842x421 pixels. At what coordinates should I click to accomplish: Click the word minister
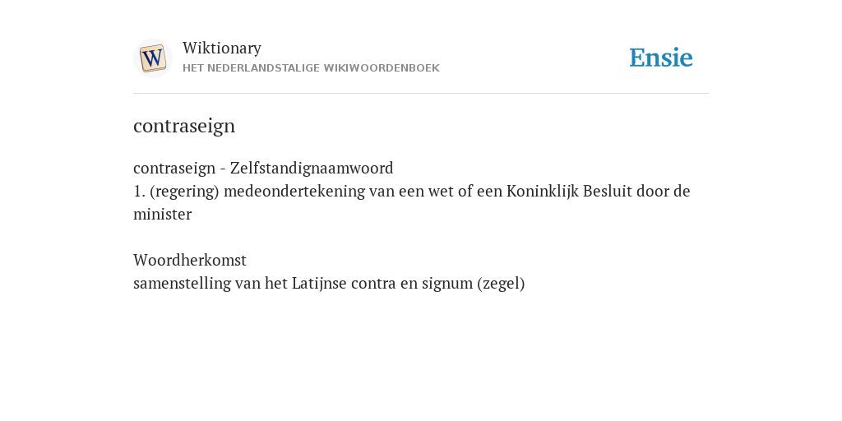(162, 215)
